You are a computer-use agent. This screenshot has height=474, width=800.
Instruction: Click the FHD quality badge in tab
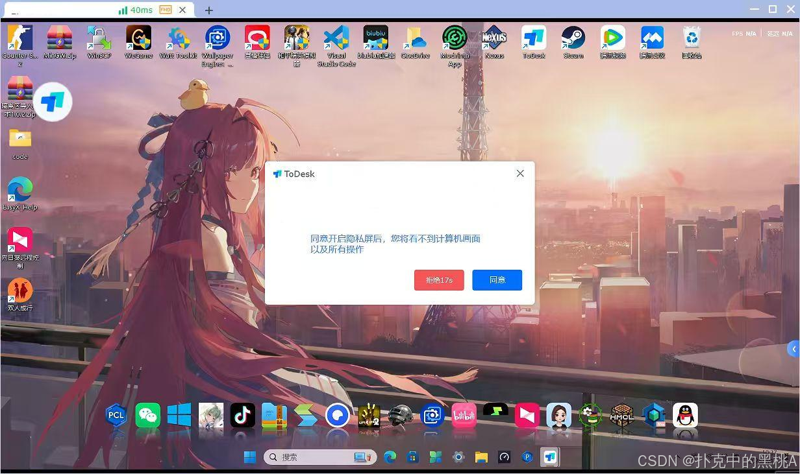coord(166,10)
